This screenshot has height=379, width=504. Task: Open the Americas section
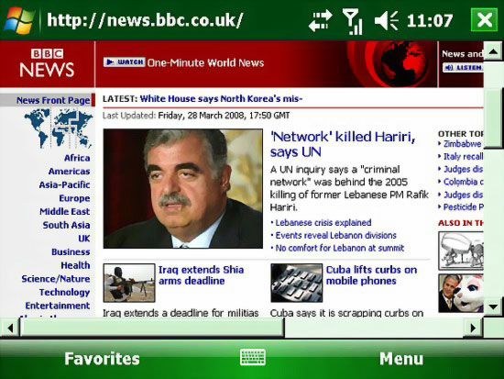coord(69,172)
